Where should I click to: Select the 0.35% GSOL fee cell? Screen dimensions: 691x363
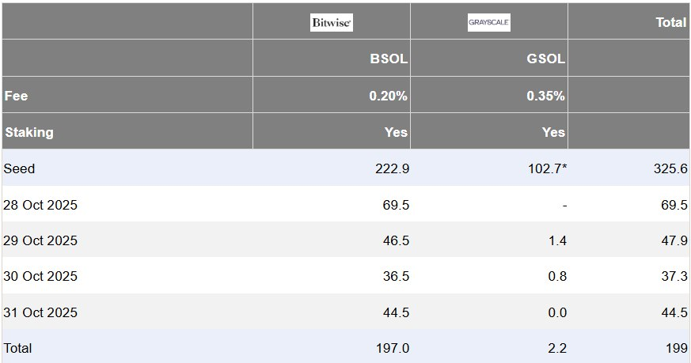coord(545,96)
